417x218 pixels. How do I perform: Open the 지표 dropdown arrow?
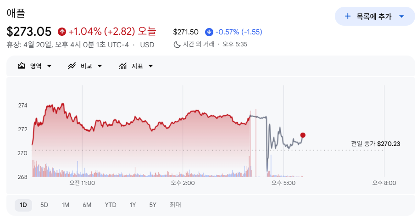[x=150, y=66]
